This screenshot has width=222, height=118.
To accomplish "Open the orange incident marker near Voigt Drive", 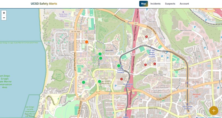I will point(87,42).
